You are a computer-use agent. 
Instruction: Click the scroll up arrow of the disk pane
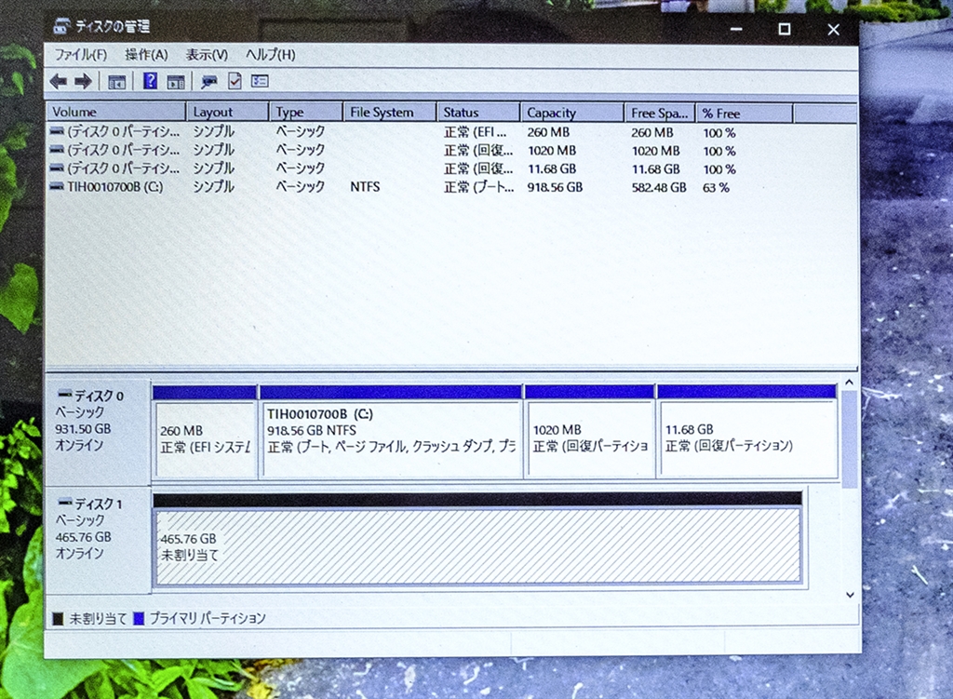pyautogui.click(x=849, y=383)
